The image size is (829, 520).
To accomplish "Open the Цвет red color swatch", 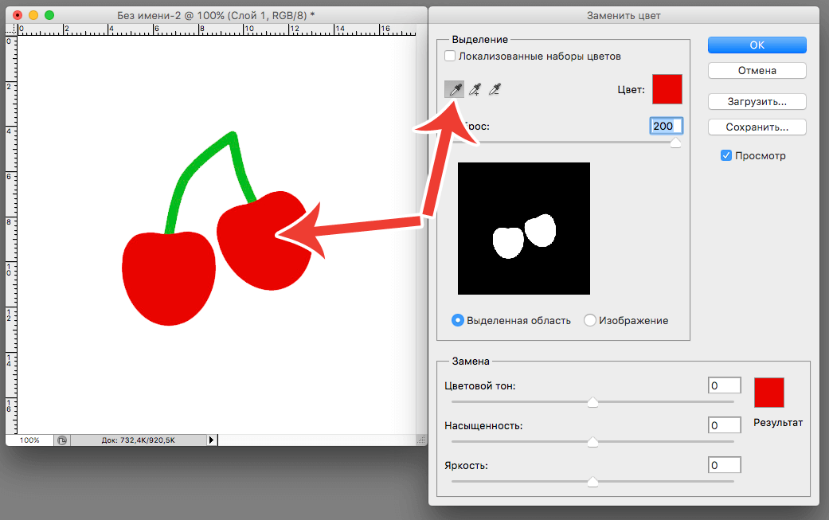I will (667, 89).
